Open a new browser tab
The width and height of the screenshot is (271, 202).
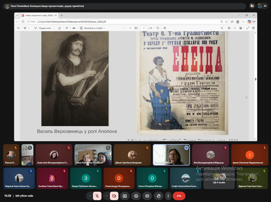[61, 15]
